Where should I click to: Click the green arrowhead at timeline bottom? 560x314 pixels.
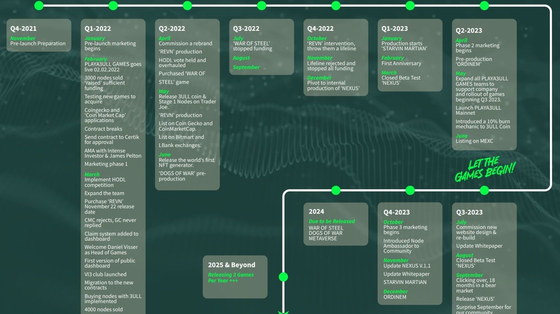click(x=283, y=312)
